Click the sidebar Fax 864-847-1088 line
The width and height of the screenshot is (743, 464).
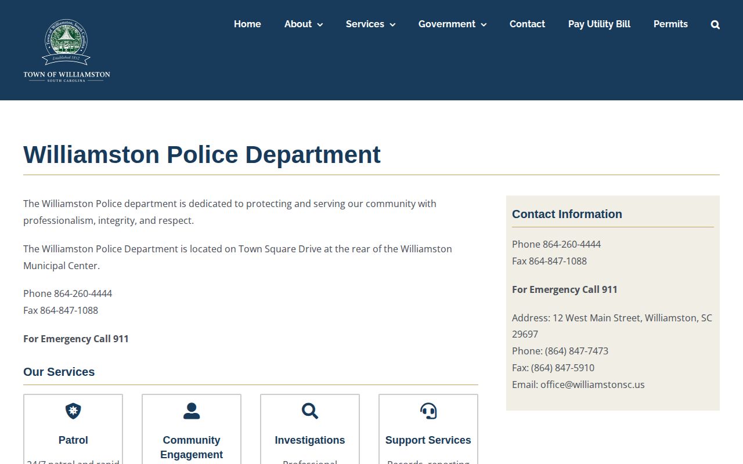[549, 261]
